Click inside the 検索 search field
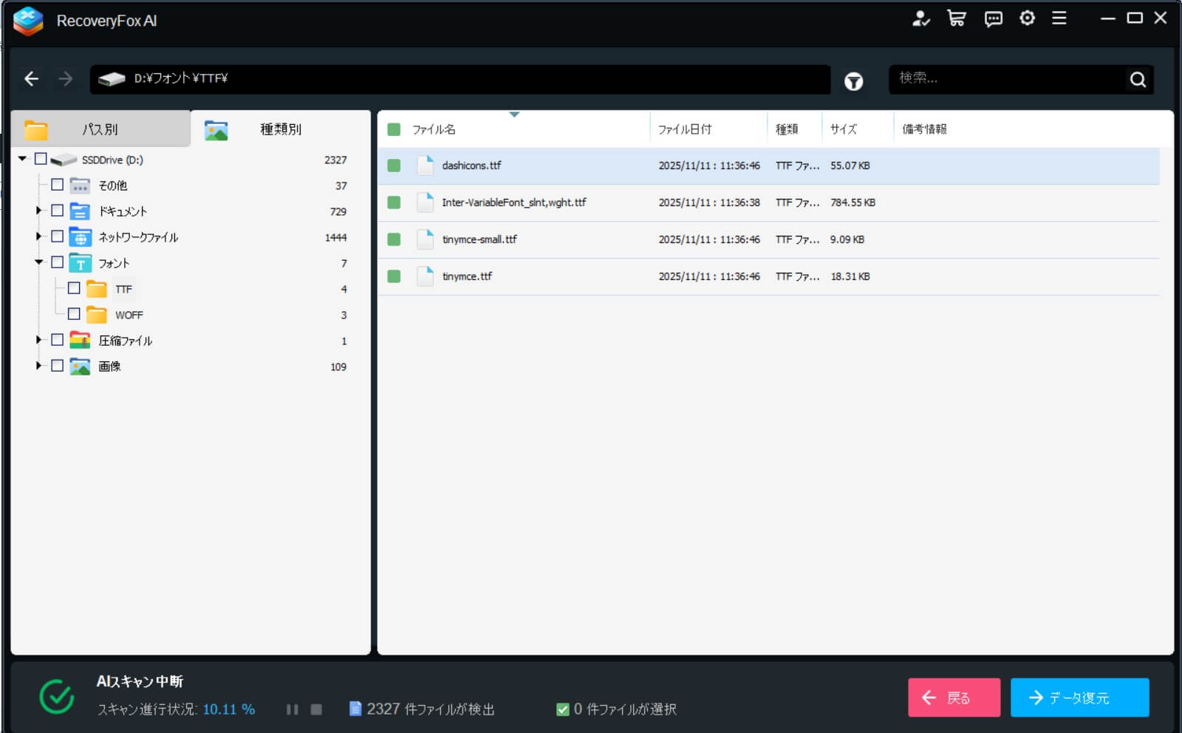 [x=1005, y=78]
